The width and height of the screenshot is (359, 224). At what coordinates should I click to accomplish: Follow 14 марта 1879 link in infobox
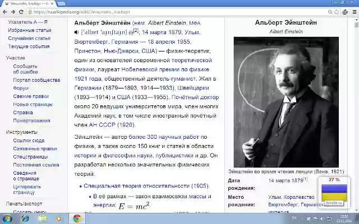pos(286,180)
